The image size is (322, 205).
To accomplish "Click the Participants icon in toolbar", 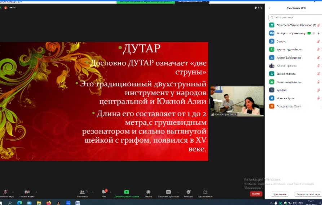I will (x=83, y=192).
